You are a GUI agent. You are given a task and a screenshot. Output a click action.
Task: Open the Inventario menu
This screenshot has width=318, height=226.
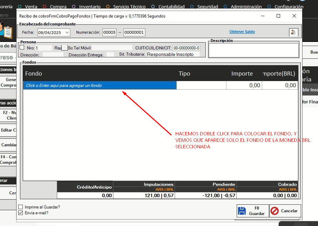tap(90, 7)
